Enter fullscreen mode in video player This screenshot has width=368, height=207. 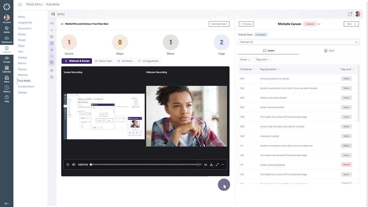pyautogui.click(x=217, y=165)
